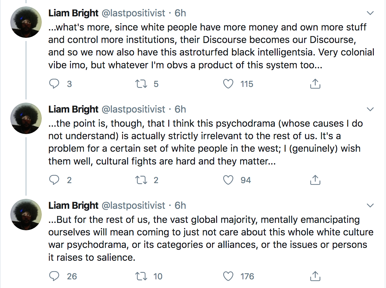Click the profile avatar on the first tweet
Image resolution: width=386 pixels, height=288 pixels.
tap(26, 22)
